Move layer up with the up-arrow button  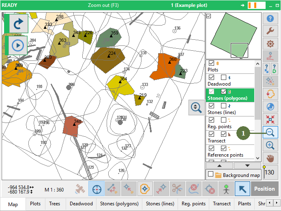coord(219,166)
